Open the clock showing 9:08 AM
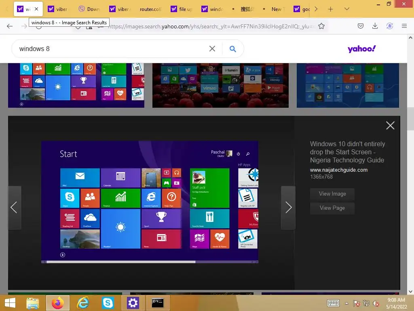Screen dimensions: 414x311 pyautogui.click(x=396, y=303)
